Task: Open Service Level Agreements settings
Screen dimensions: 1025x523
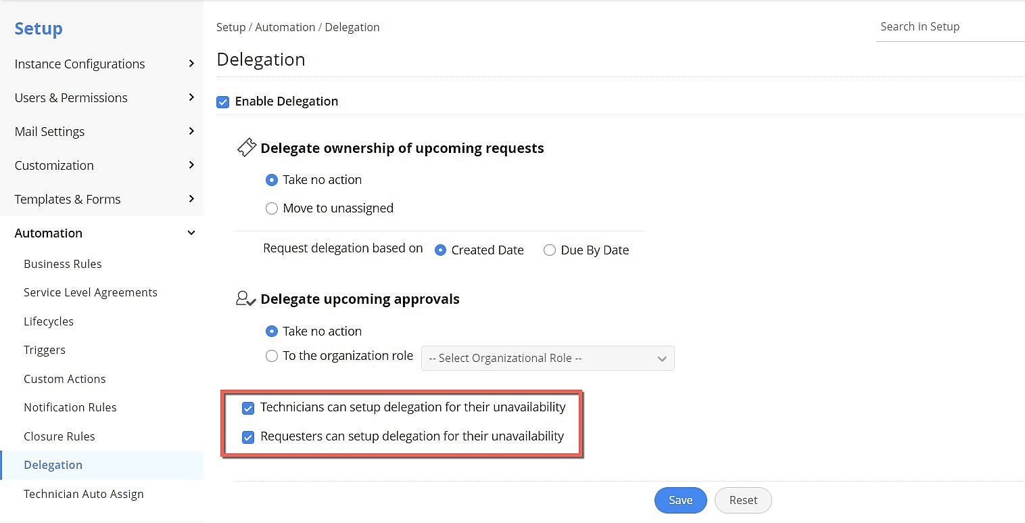Action: pyautogui.click(x=91, y=292)
